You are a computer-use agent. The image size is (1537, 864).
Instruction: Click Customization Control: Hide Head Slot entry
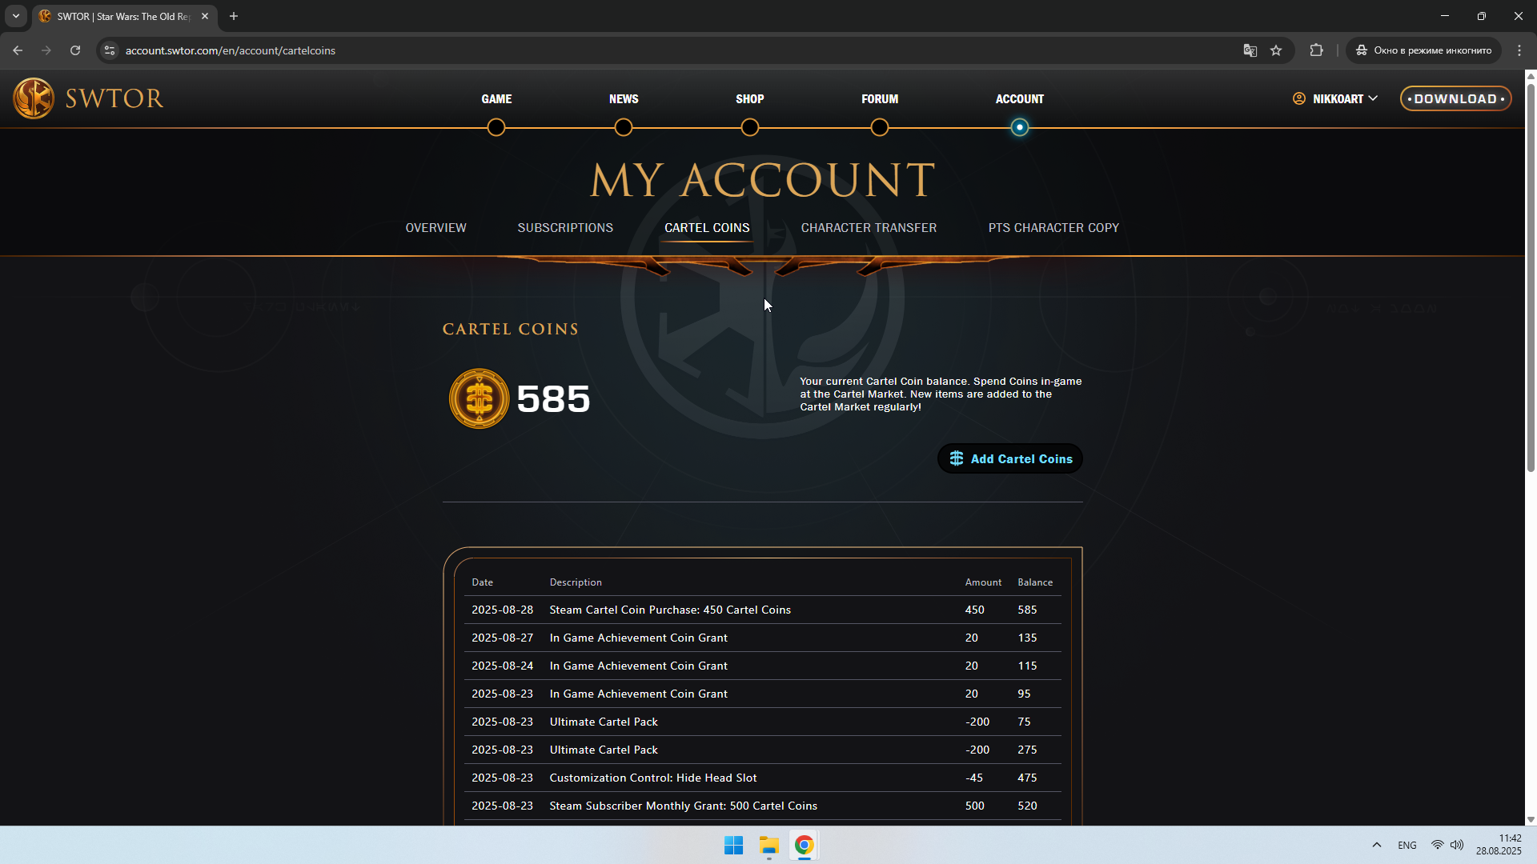[763, 778]
